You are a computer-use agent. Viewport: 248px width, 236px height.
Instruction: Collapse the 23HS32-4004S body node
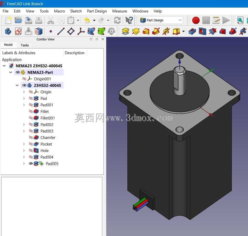(17, 85)
